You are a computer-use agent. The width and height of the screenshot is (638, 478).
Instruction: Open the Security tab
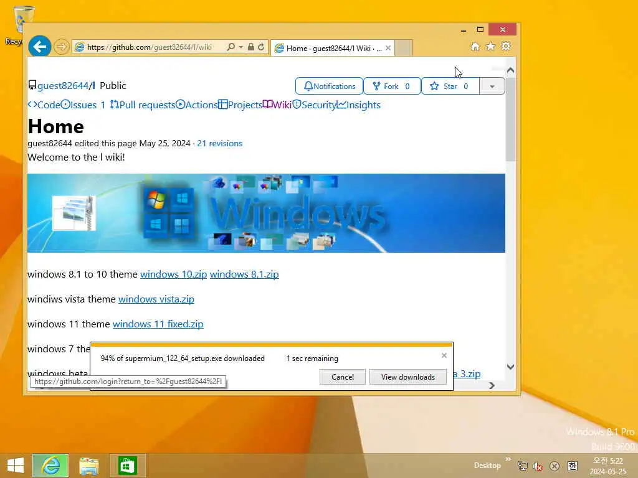pos(315,105)
